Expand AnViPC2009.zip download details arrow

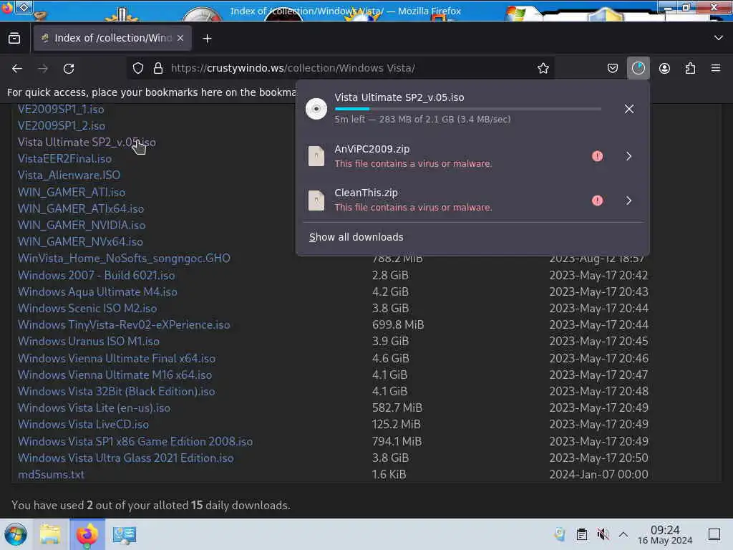coord(628,156)
